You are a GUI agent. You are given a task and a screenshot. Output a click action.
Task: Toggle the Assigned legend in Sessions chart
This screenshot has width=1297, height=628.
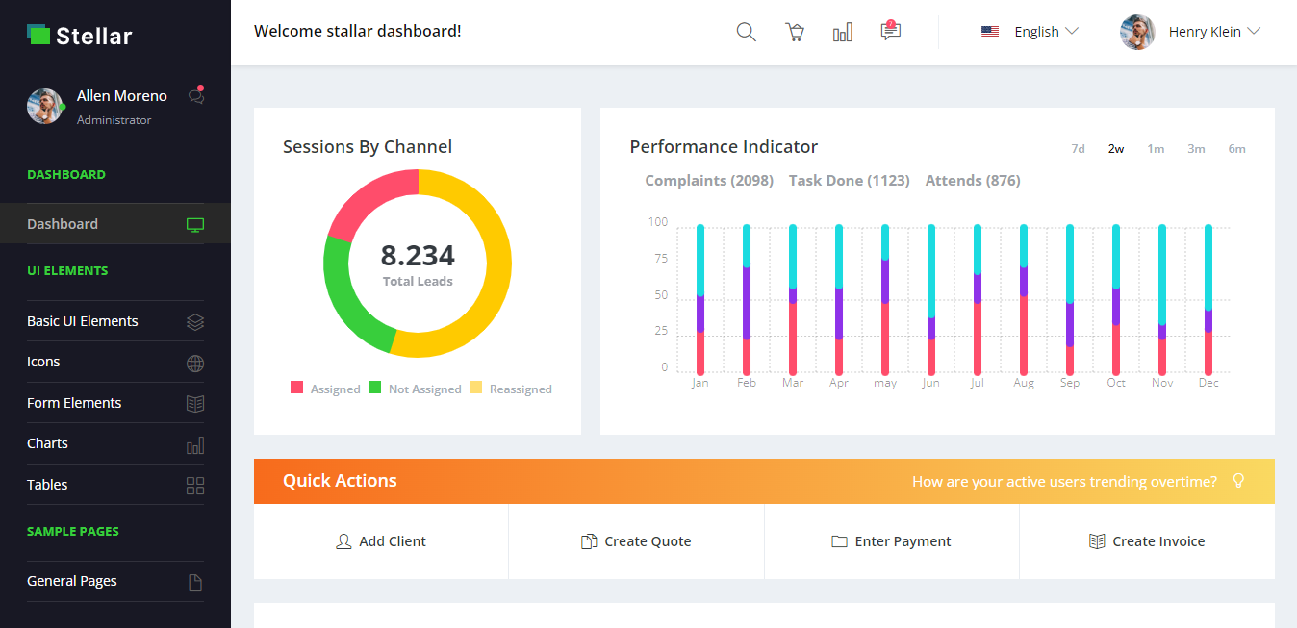pyautogui.click(x=325, y=389)
